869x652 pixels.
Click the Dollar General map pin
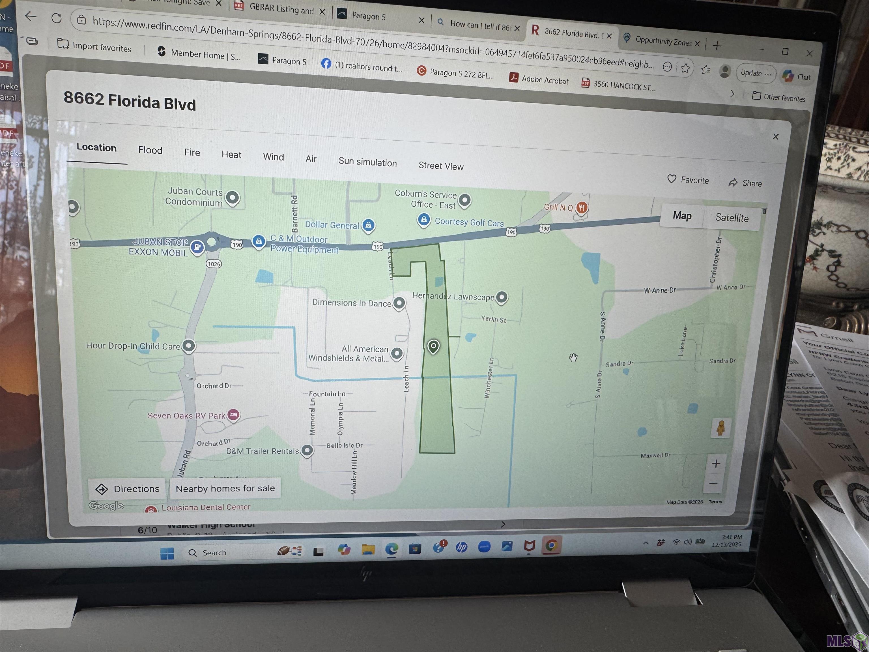pos(368,225)
